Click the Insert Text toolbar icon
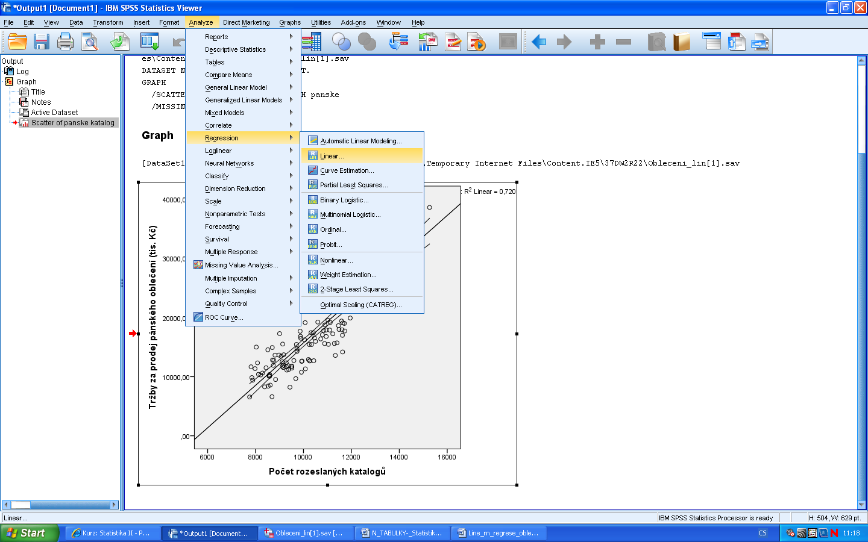 click(761, 42)
